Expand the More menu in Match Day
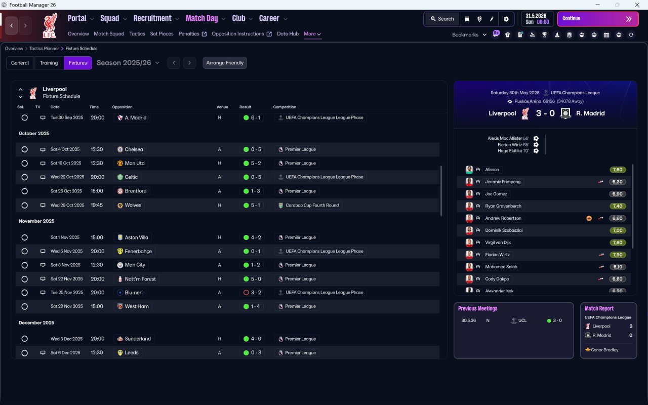The image size is (648, 405). 312,34
